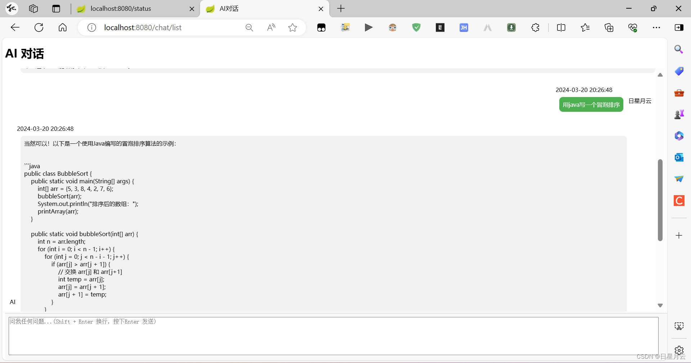The width and height of the screenshot is (691, 363).
Task: Click the comment line '// 交换 arr[j] 和 arr[j+1]'
Action: point(90,272)
